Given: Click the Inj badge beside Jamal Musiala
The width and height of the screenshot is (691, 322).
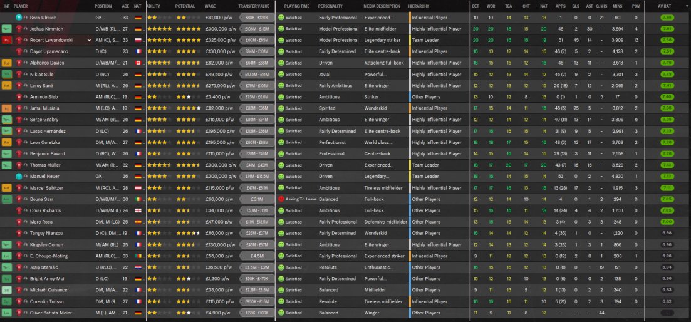Looking at the screenshot, I should (x=7, y=108).
